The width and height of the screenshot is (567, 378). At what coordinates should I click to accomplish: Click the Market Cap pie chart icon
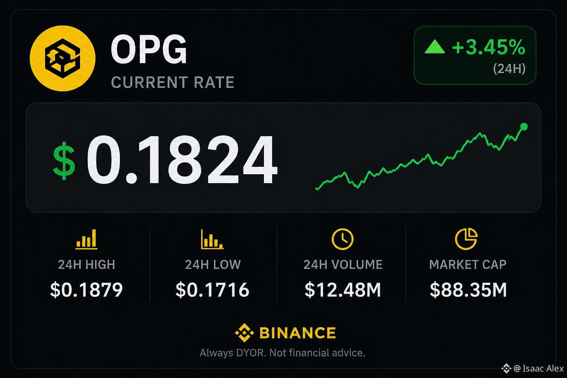(x=466, y=239)
